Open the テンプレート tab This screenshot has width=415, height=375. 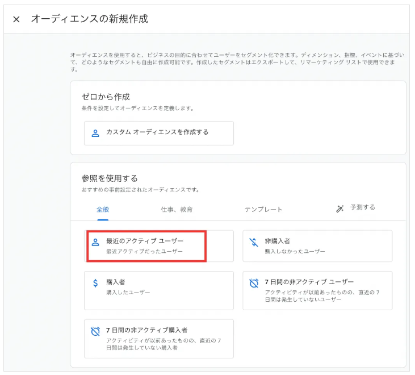[x=263, y=209]
